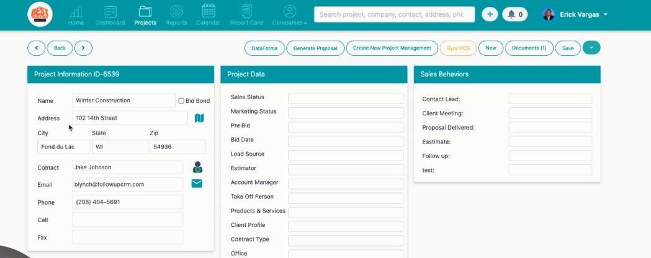
Task: Click the empty Fax field
Action: pyautogui.click(x=127, y=238)
